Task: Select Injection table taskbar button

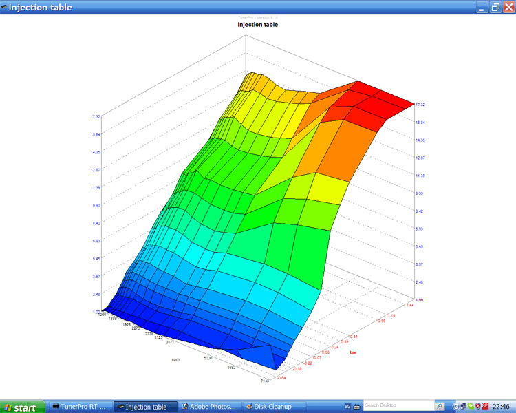Action: [x=142, y=407]
